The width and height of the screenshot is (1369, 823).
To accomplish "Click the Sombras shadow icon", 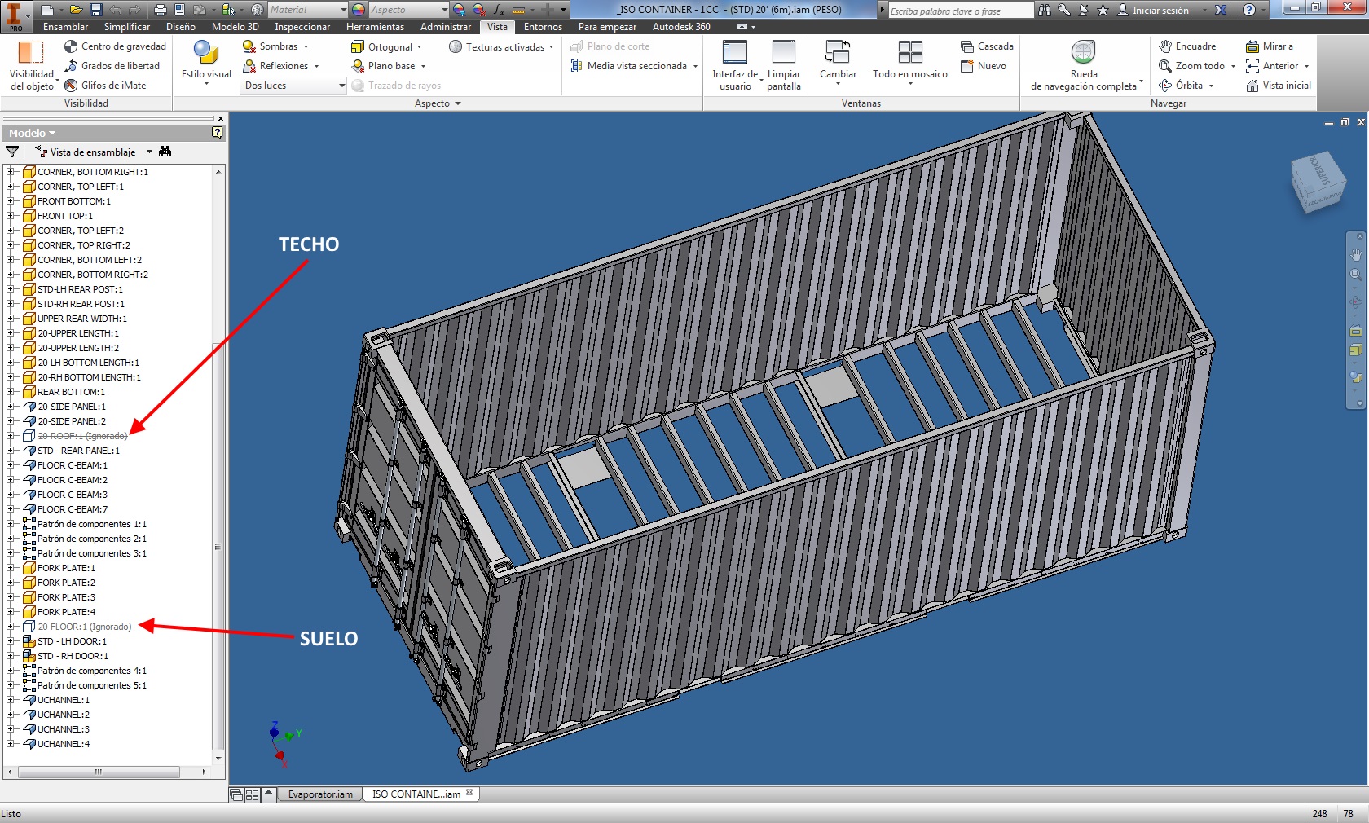I will pyautogui.click(x=249, y=46).
